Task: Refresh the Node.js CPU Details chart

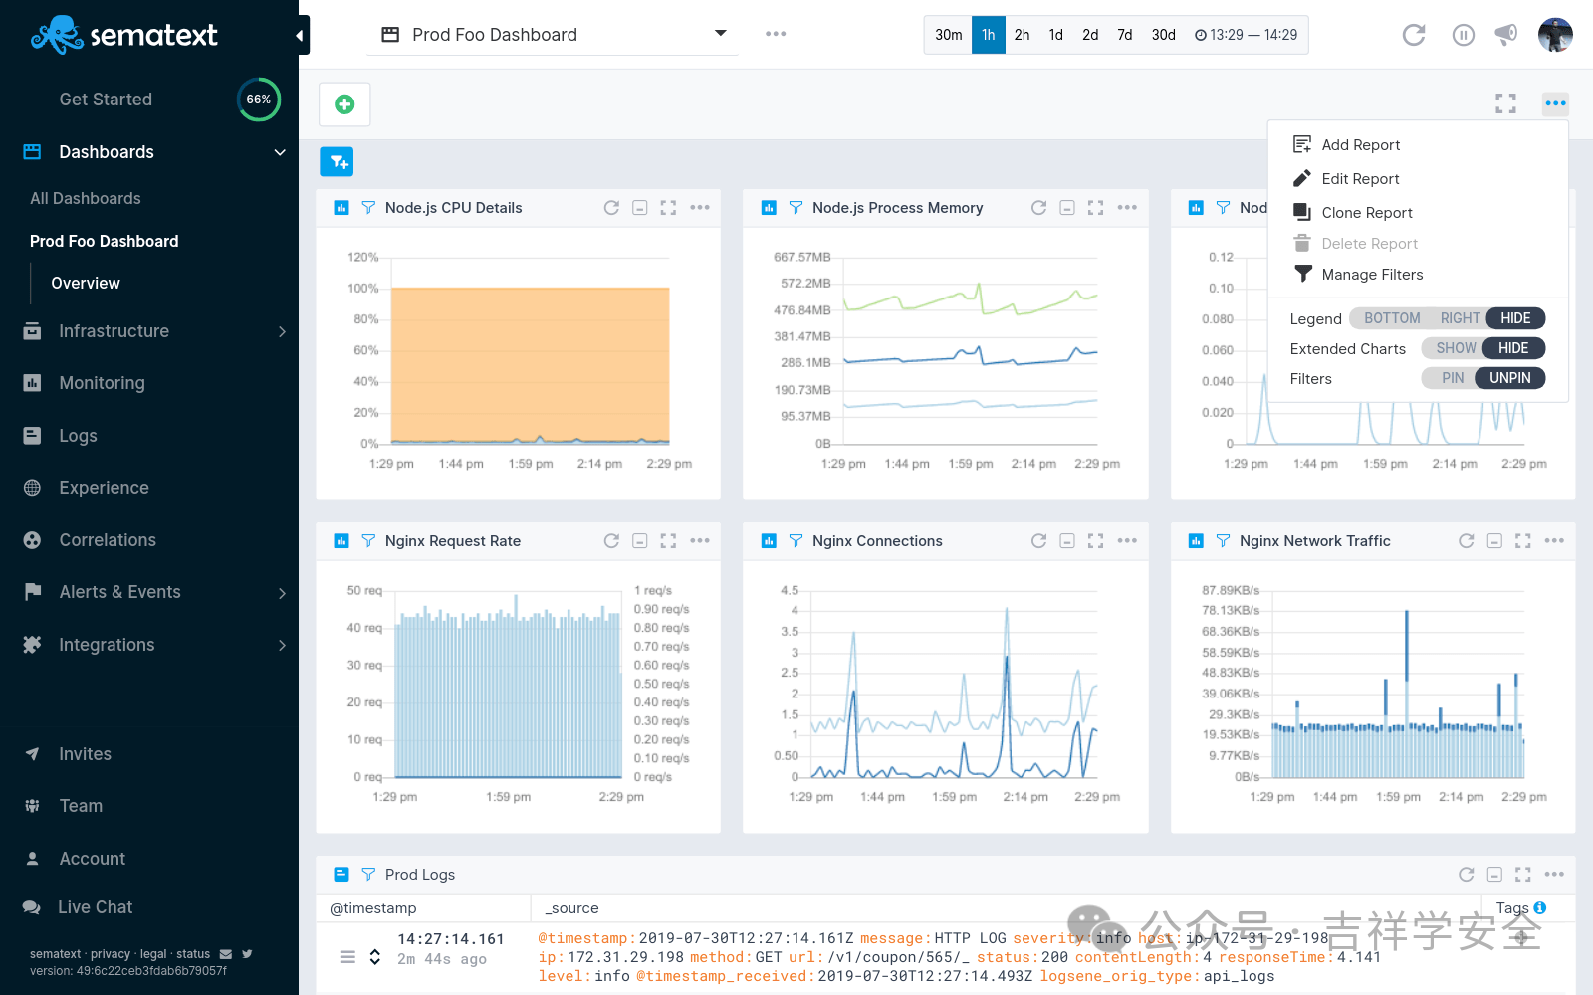Action: click(611, 208)
